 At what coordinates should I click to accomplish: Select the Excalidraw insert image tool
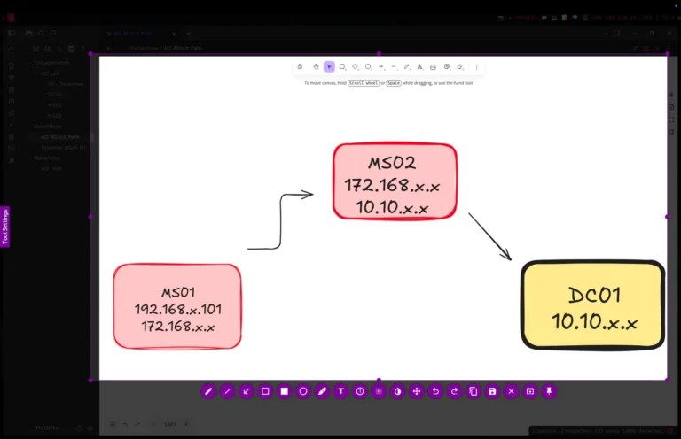coord(433,66)
